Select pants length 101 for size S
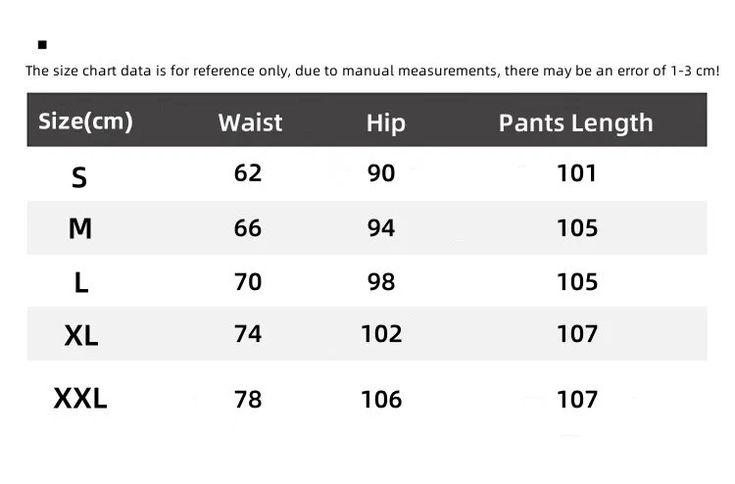Image resolution: width=735 pixels, height=484 pixels. [x=576, y=173]
